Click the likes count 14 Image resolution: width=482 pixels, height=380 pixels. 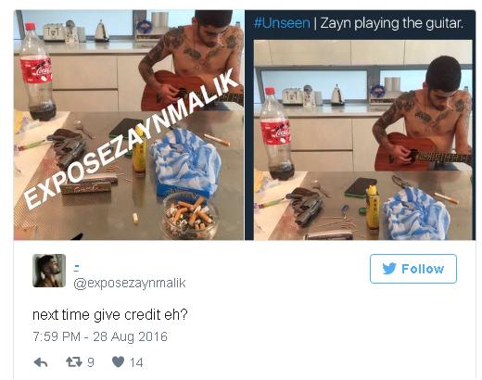[x=136, y=362]
